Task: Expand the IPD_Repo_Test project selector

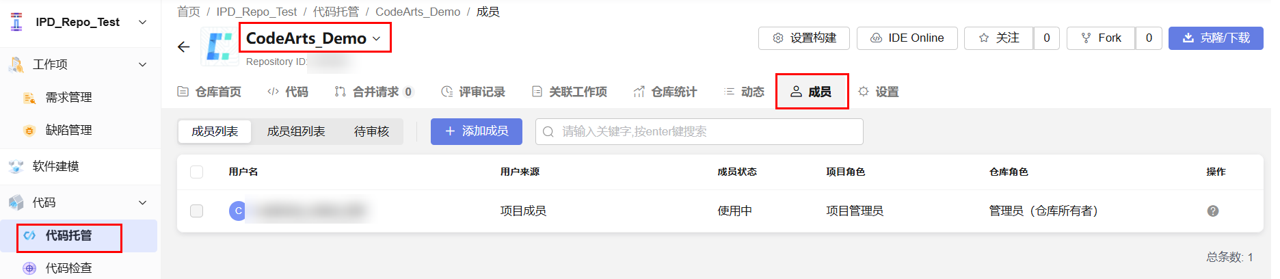Action: pos(143,22)
